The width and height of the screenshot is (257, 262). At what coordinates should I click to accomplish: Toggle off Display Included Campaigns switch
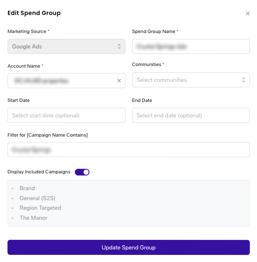coord(82,172)
